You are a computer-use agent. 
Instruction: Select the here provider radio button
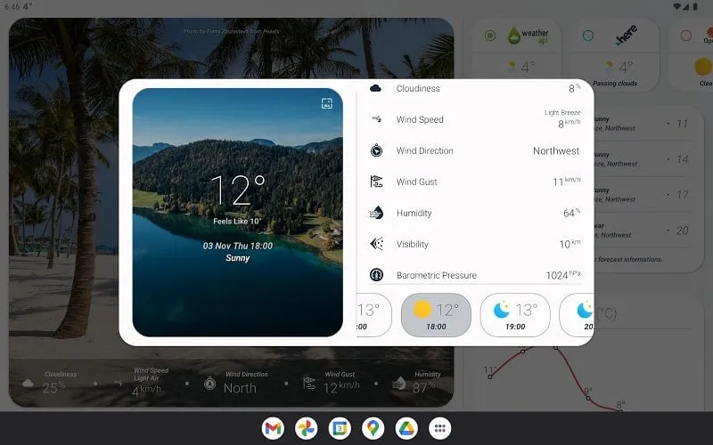pyautogui.click(x=588, y=36)
